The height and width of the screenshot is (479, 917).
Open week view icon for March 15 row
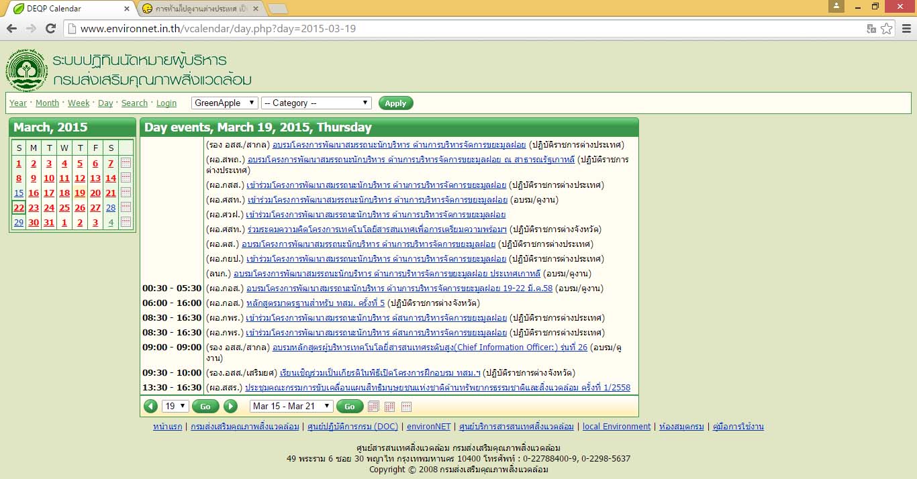pos(126,193)
